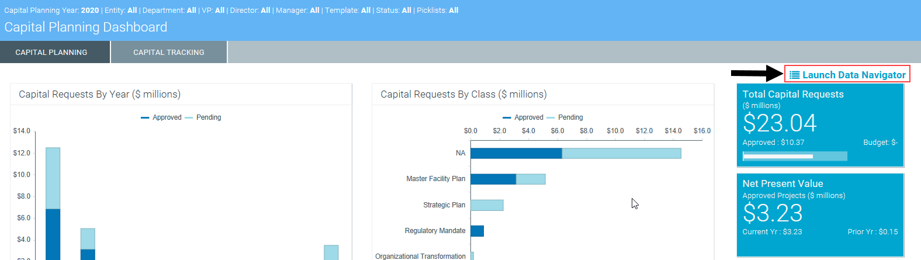Select the NA approved dark blue bar
This screenshot has width=921, height=260.
pos(516,153)
